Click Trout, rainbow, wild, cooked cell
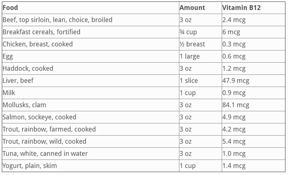 pyautogui.click(x=44, y=141)
